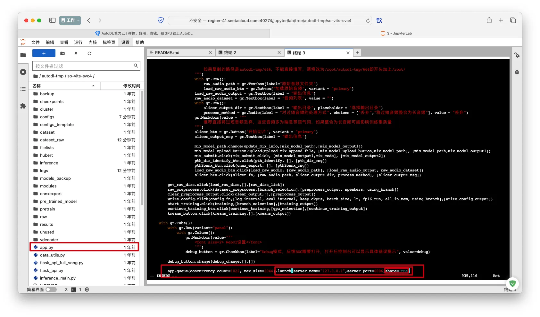Open the Safari sidebar toggle icon
The width and height of the screenshot is (540, 317).
coord(53,20)
